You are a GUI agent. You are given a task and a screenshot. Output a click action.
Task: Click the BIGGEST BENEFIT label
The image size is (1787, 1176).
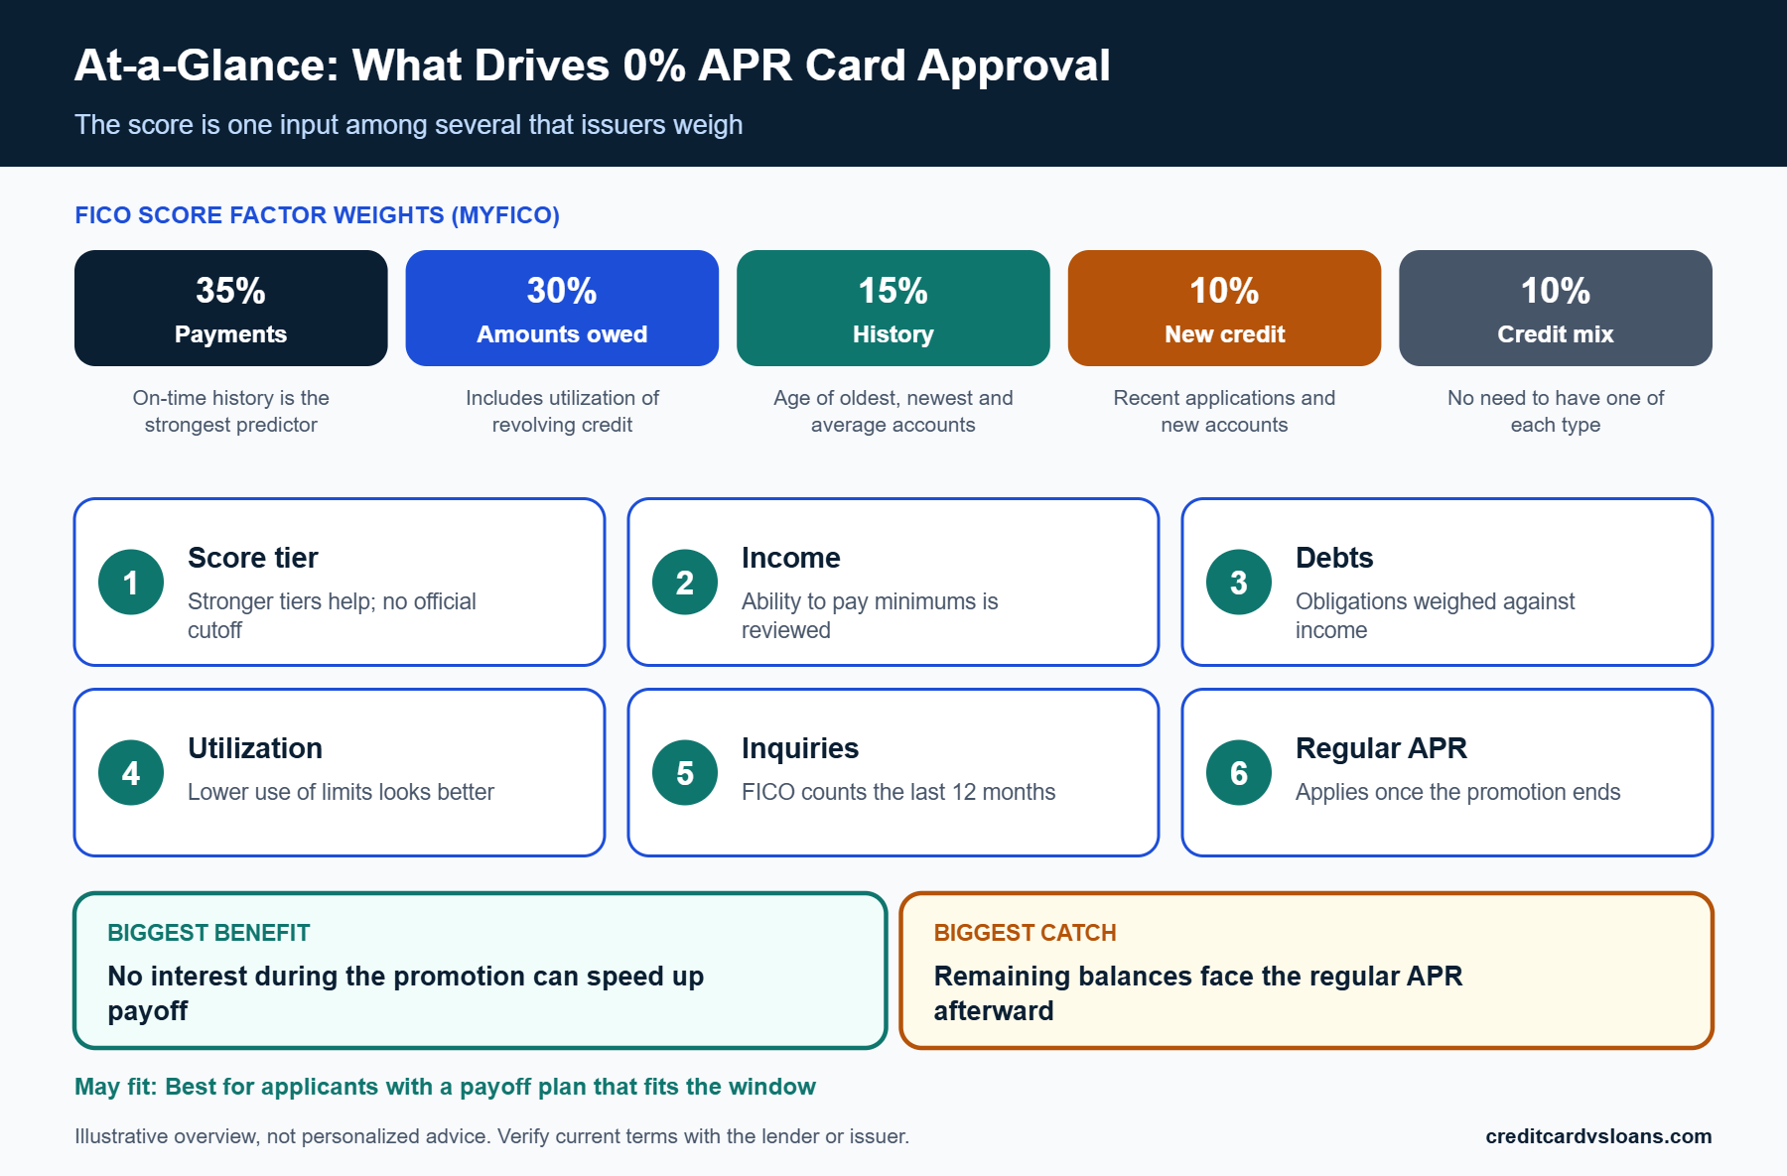coord(208,933)
